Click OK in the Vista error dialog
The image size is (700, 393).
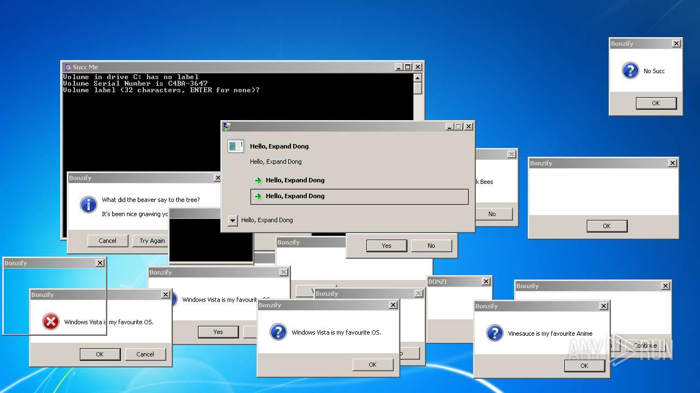pos(100,354)
